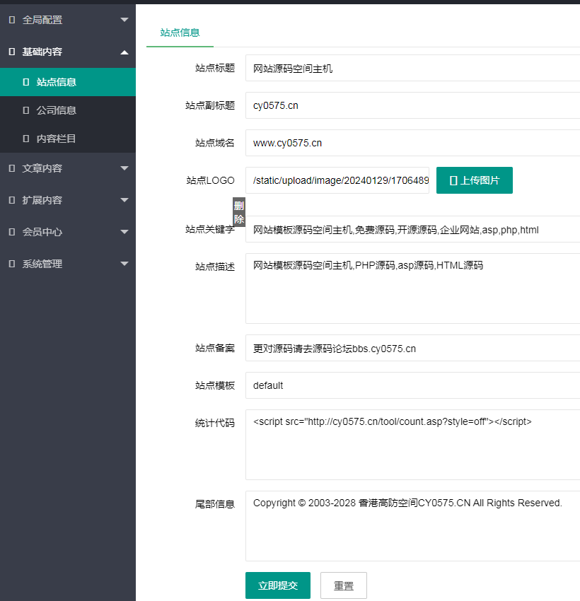This screenshot has height=601, width=580.
Task: Expand the 扩展内容 dropdown arrow
Action: [124, 199]
